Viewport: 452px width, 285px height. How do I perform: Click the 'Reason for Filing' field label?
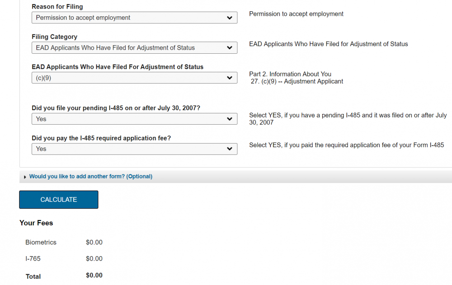[57, 7]
